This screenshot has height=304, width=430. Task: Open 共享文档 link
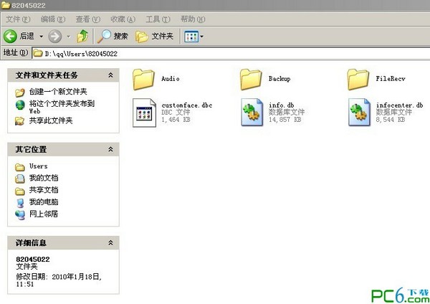click(x=44, y=190)
